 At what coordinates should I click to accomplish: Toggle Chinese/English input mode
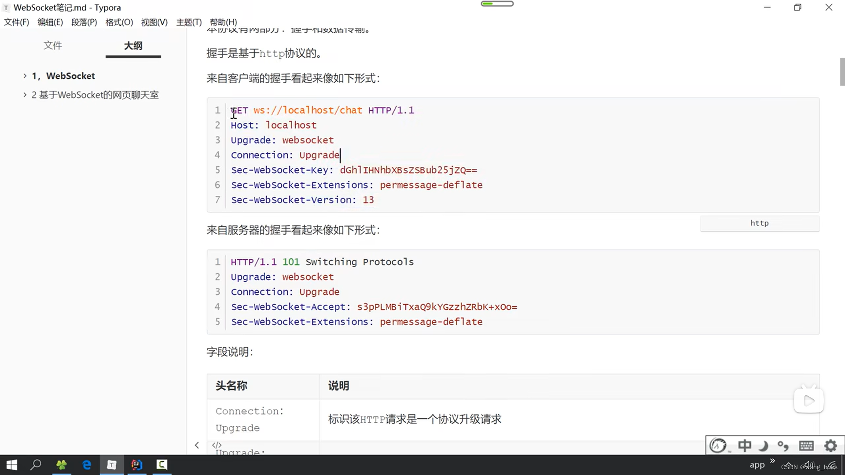coord(745,446)
